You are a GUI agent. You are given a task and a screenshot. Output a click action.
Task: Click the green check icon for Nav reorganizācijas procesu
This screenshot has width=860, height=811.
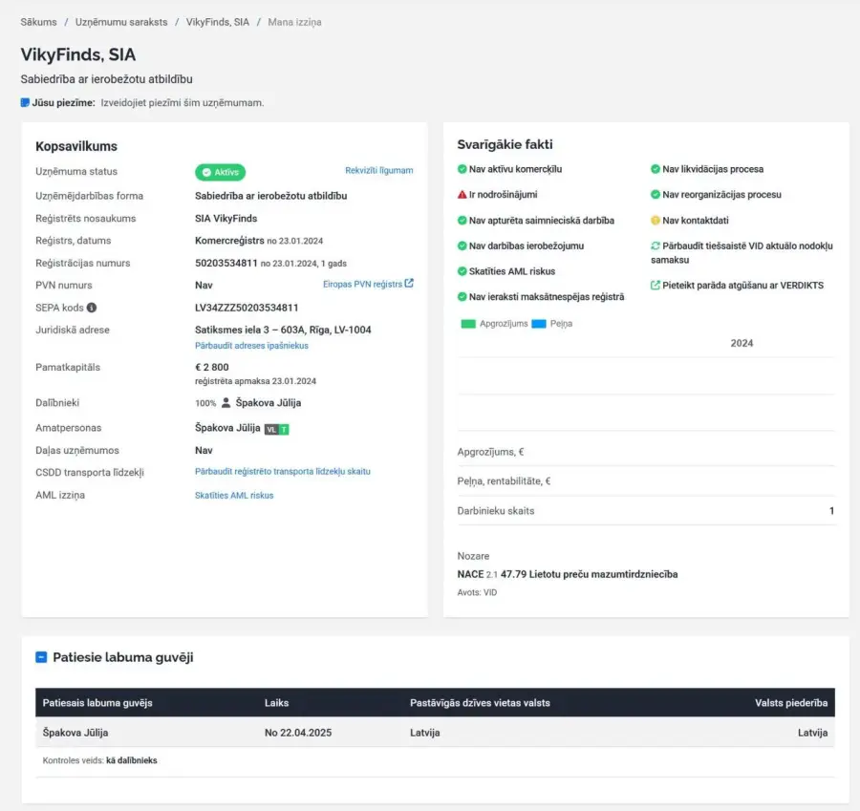[655, 194]
